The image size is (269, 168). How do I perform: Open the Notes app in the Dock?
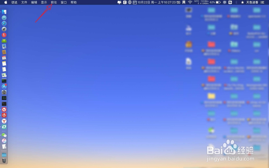(4, 64)
